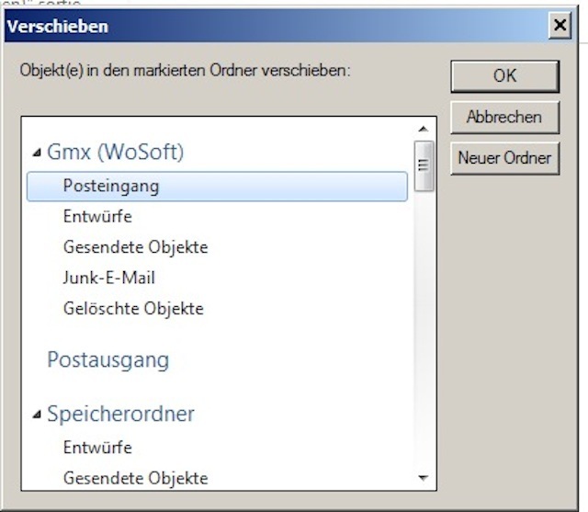Select the Speicherordner header
Image resolution: width=588 pixels, height=512 pixels.
click(x=120, y=414)
